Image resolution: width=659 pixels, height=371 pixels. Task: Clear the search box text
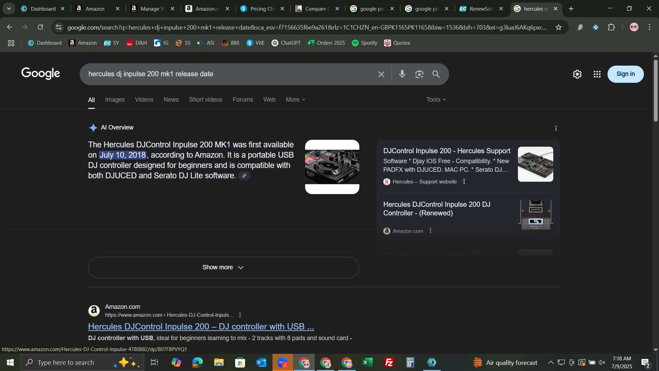click(x=381, y=74)
